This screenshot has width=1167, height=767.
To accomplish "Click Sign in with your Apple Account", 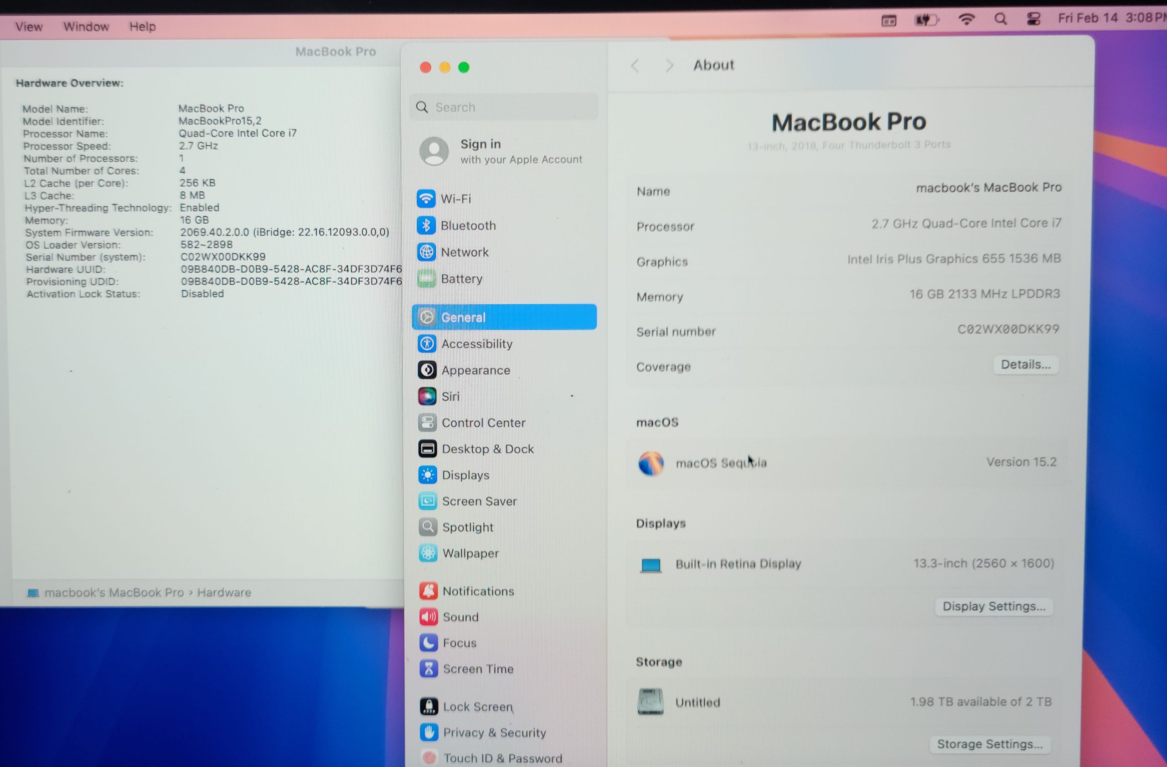I will coord(501,151).
